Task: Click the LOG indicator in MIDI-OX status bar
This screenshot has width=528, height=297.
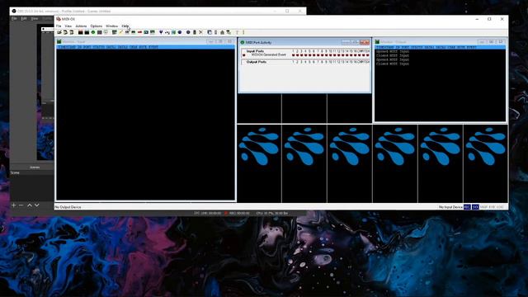Action: tap(500, 207)
